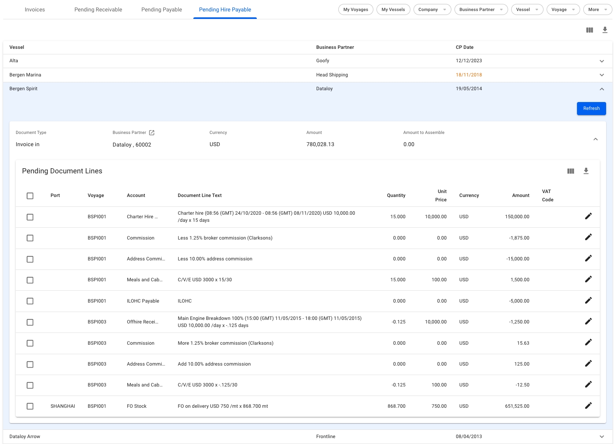614x444 pixels.
Task: Download Pending Document Lines table
Action: point(586,171)
